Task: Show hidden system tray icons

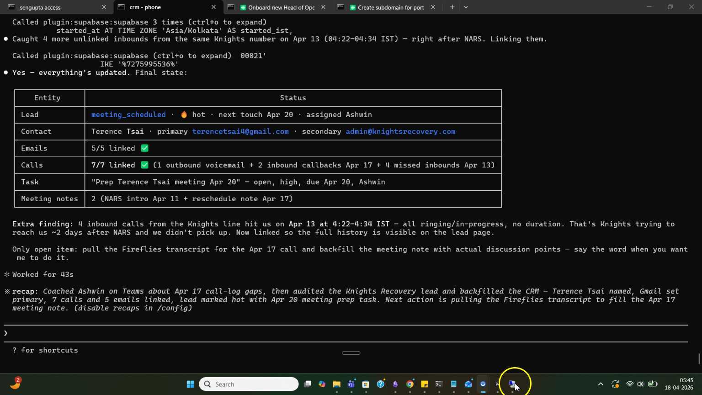Action: 601,384
